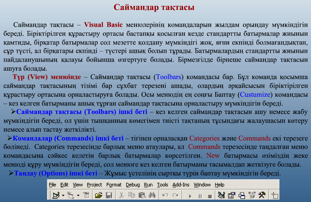This screenshot has width=311, height=202.
Task: Open the Form Layout Window icon
Action: 242,195
